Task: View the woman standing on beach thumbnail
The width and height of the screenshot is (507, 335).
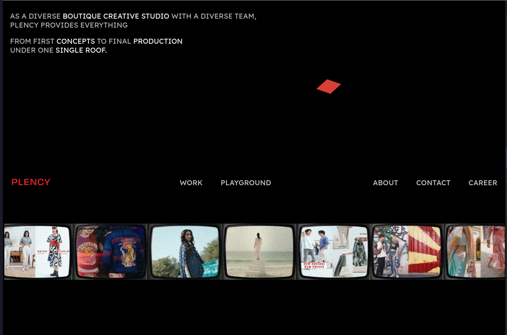Action: (x=259, y=252)
